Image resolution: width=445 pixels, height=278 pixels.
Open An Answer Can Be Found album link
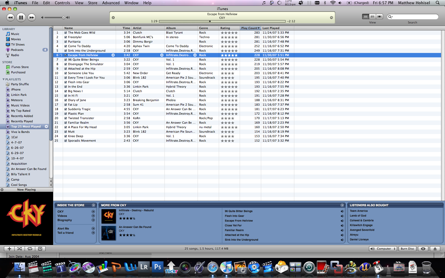pos(135,227)
